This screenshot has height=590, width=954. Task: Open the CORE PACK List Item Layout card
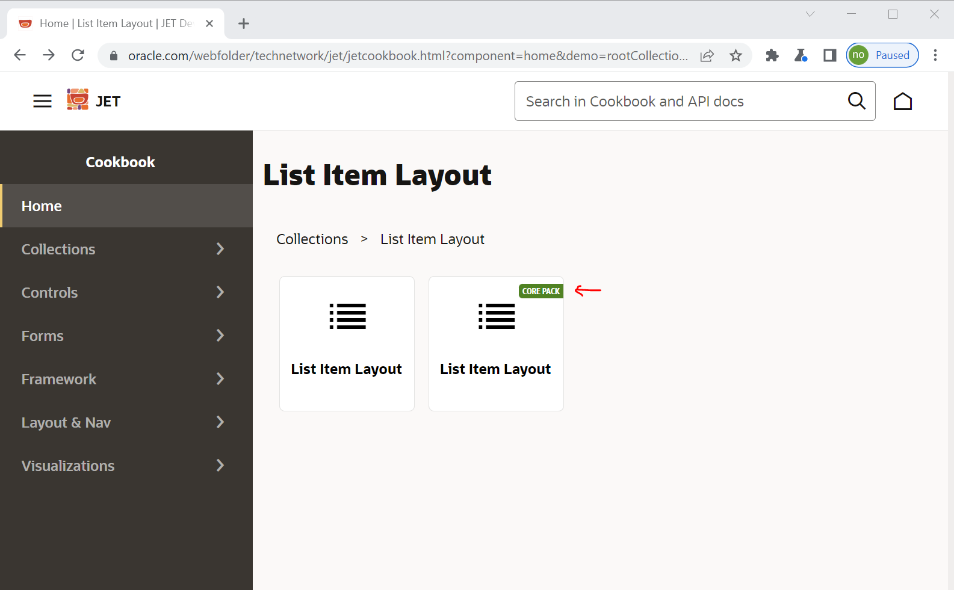496,343
